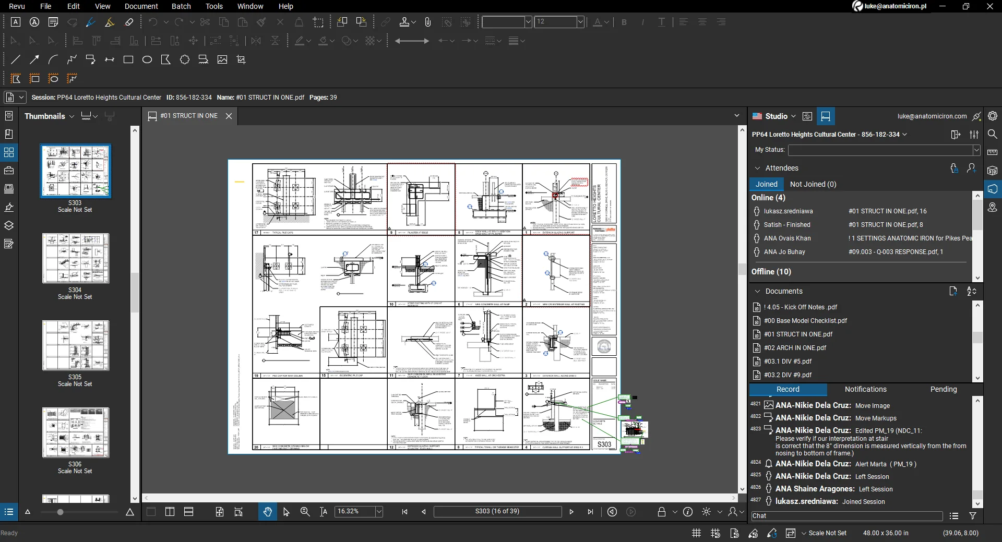Open the Tools menu
This screenshot has height=542, width=1002.
214,6
